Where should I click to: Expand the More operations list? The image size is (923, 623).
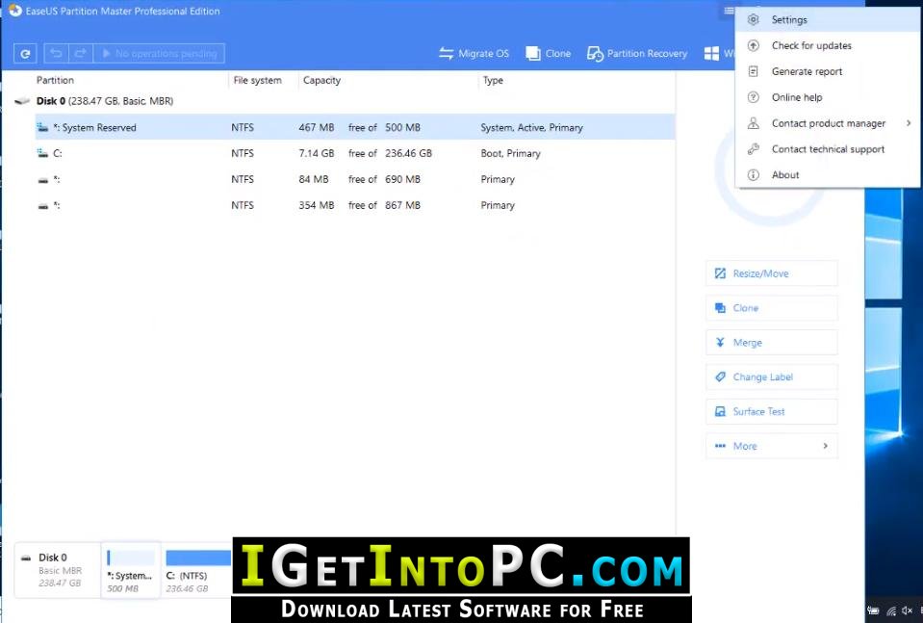pyautogui.click(x=772, y=447)
